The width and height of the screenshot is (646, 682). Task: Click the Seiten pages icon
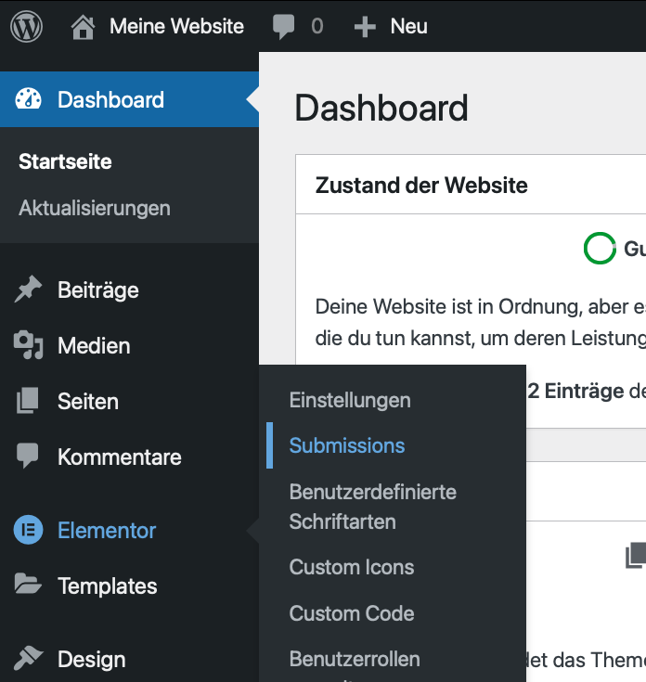(28, 400)
